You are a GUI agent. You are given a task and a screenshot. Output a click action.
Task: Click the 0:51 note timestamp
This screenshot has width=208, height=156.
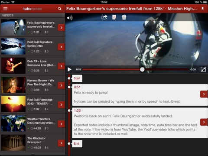tap(77, 87)
